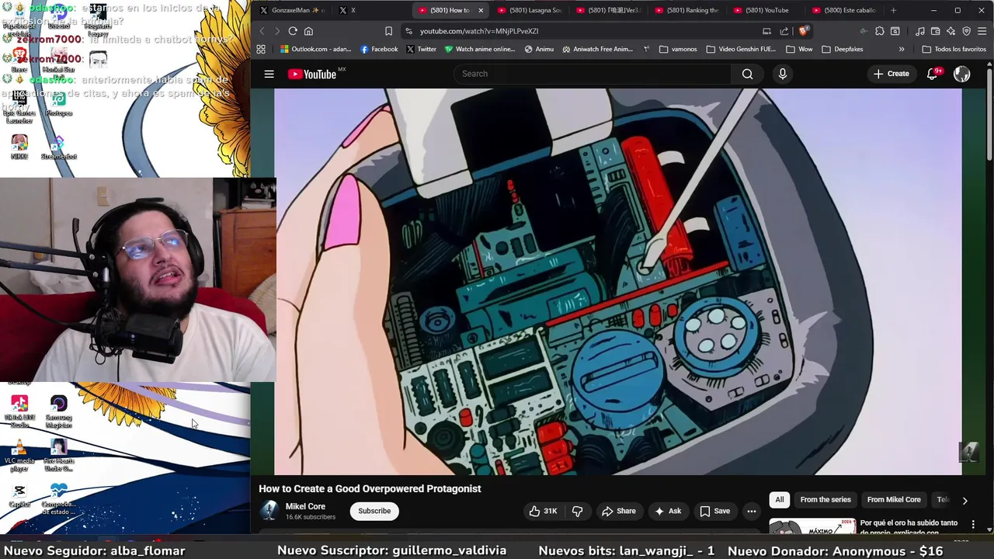This screenshot has width=994, height=559.
Task: Reload the page in the browser toolbar
Action: [x=293, y=31]
